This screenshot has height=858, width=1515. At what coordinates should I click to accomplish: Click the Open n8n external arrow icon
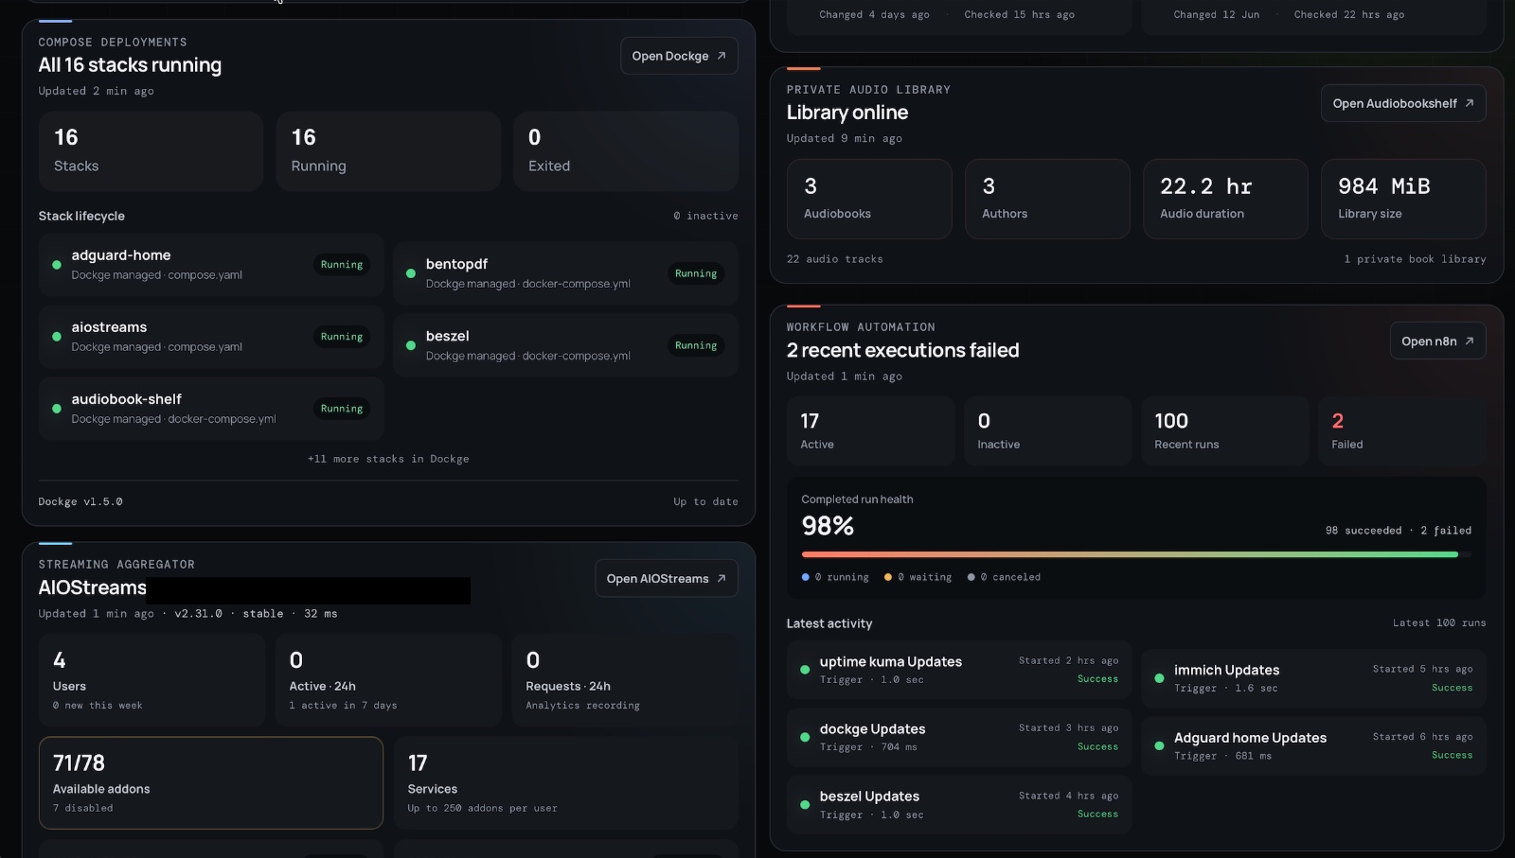1470,341
